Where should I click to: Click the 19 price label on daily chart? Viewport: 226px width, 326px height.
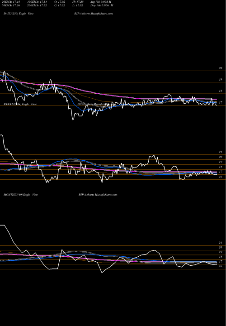(221, 80)
